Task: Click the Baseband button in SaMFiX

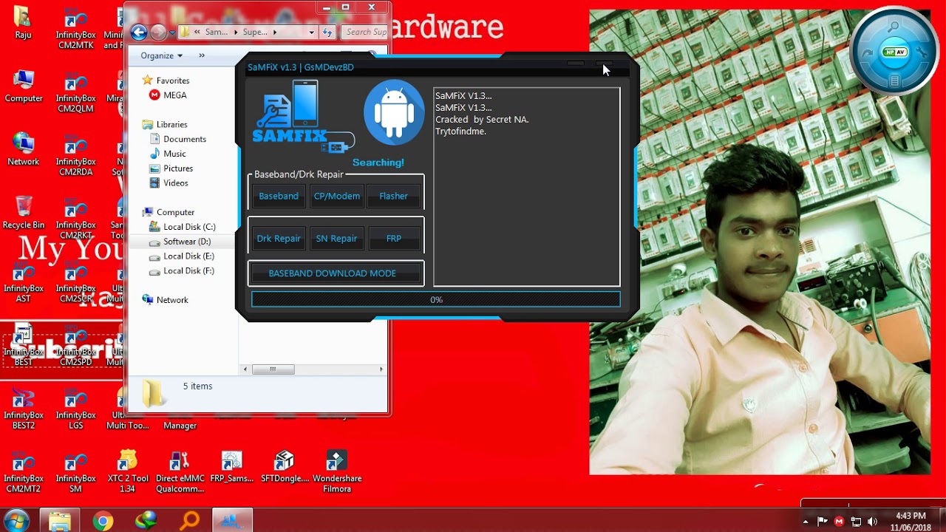Action: point(279,196)
